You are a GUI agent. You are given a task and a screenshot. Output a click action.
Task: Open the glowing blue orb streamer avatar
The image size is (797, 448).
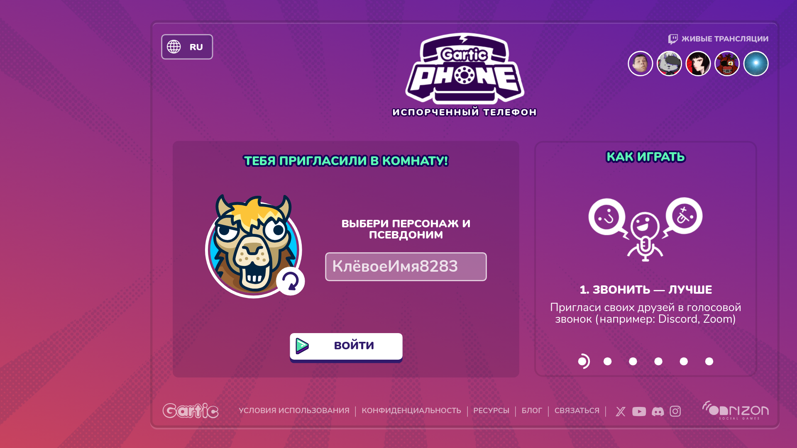[x=756, y=63]
